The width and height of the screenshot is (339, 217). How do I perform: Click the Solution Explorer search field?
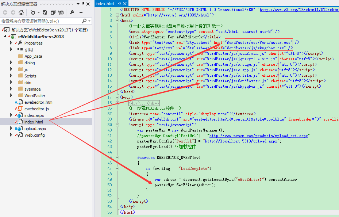(x=41, y=21)
